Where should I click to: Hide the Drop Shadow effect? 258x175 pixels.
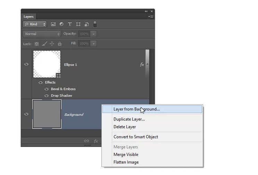point(47,96)
